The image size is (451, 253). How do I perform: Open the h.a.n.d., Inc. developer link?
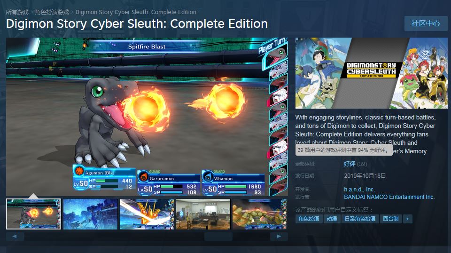359,190
